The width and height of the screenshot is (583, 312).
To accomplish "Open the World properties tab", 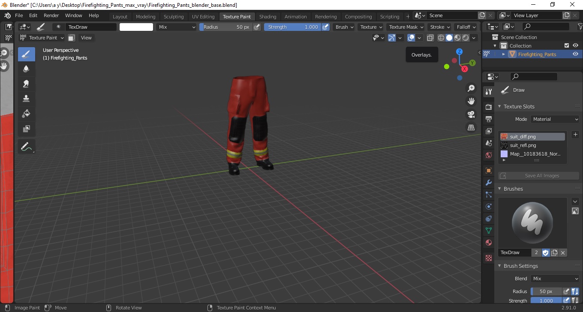I will [x=488, y=155].
